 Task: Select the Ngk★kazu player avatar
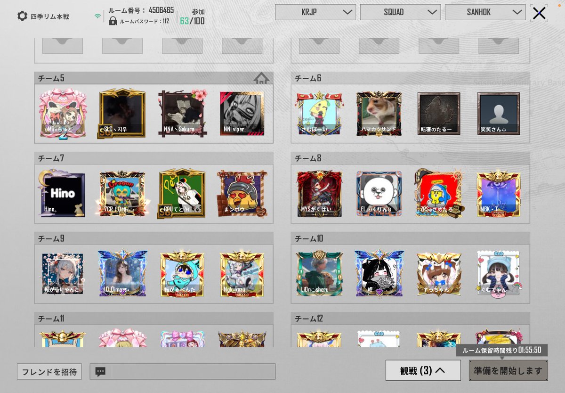(x=242, y=274)
